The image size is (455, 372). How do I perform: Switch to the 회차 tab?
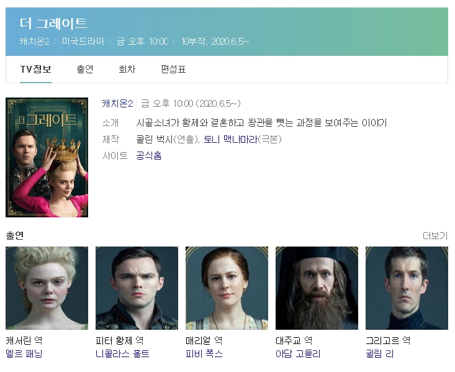click(127, 70)
